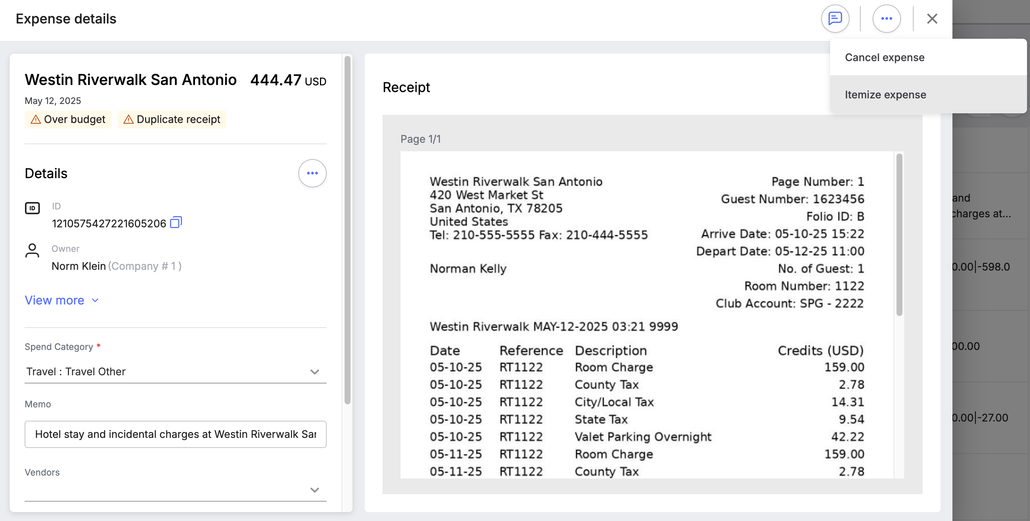Click the Receipt section heading
This screenshot has width=1030, height=521.
(x=406, y=88)
